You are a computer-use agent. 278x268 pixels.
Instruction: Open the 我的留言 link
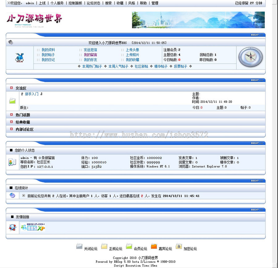91,55
